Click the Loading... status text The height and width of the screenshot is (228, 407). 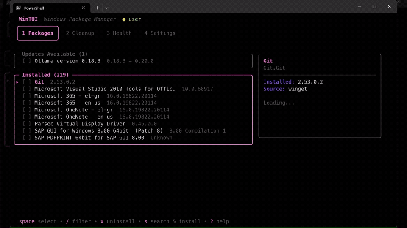point(279,103)
